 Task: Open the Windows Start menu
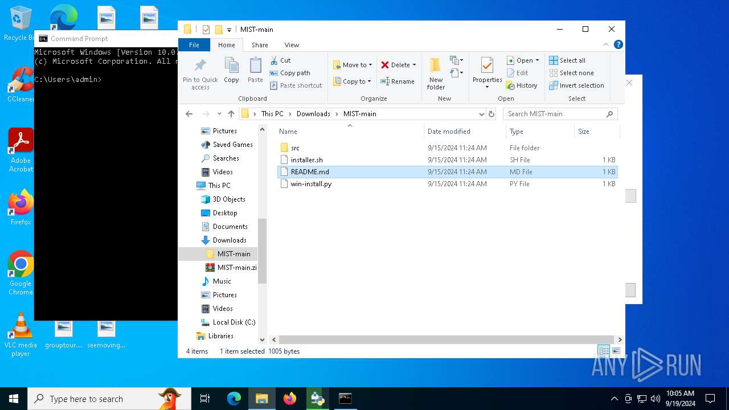pyautogui.click(x=14, y=399)
